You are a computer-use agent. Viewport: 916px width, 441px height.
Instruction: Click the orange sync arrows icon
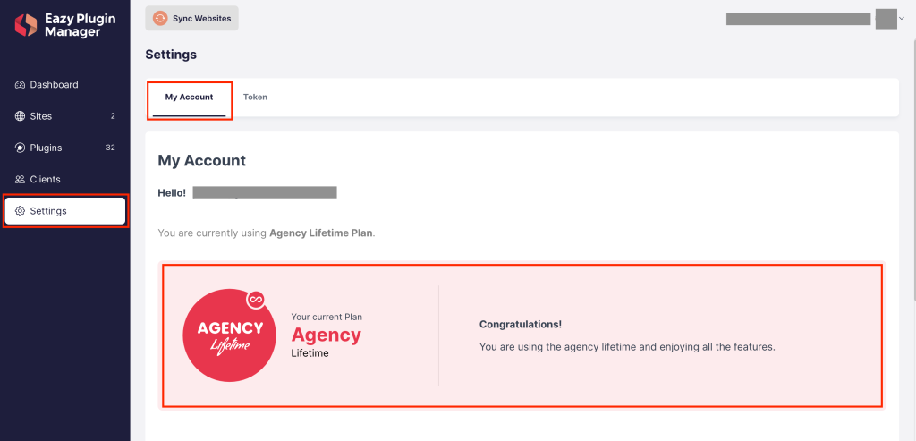(x=160, y=19)
